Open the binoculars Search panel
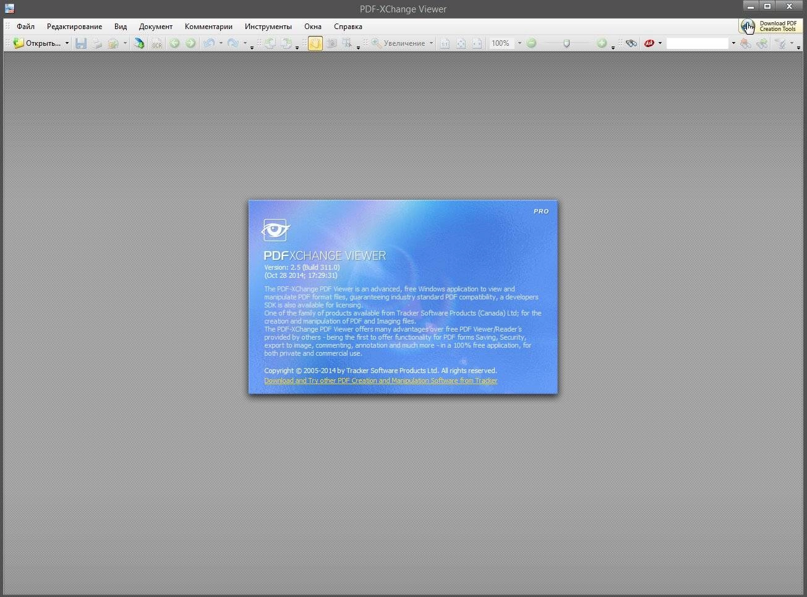Viewport: 807px width, 597px height. point(631,43)
